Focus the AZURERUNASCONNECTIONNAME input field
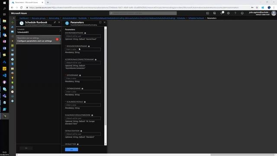Screen dimensions: 277x156 click(x=83, y=62)
